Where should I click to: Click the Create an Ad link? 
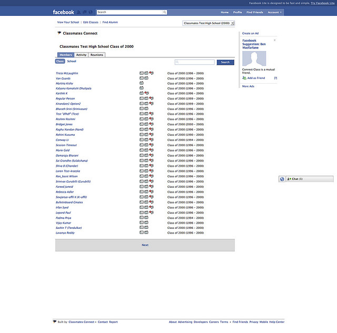251,33
